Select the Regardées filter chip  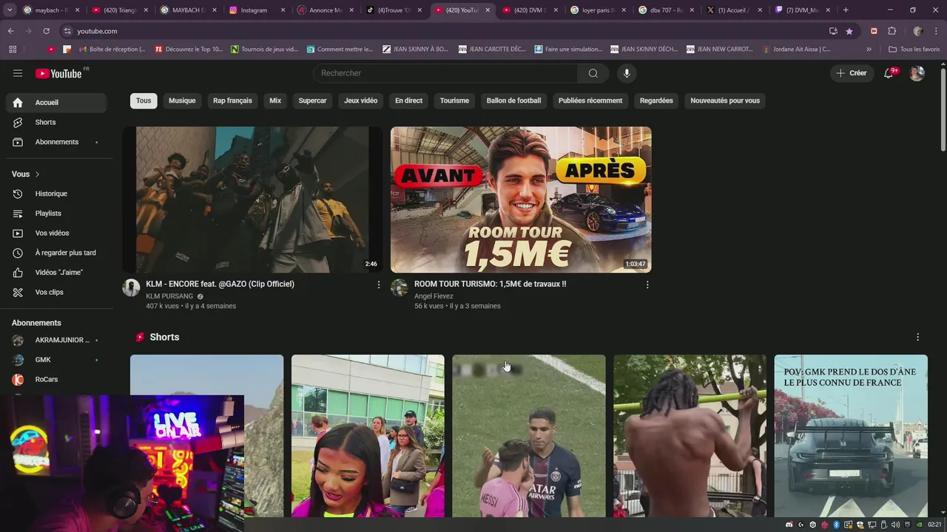coord(656,100)
